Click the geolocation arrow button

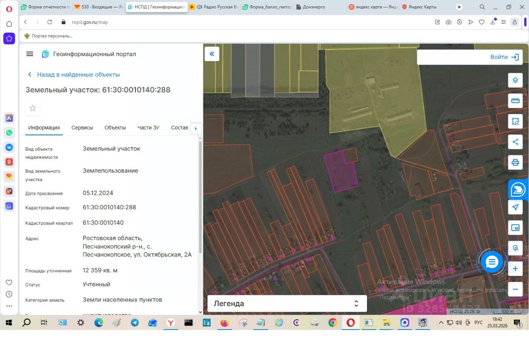coord(515,207)
